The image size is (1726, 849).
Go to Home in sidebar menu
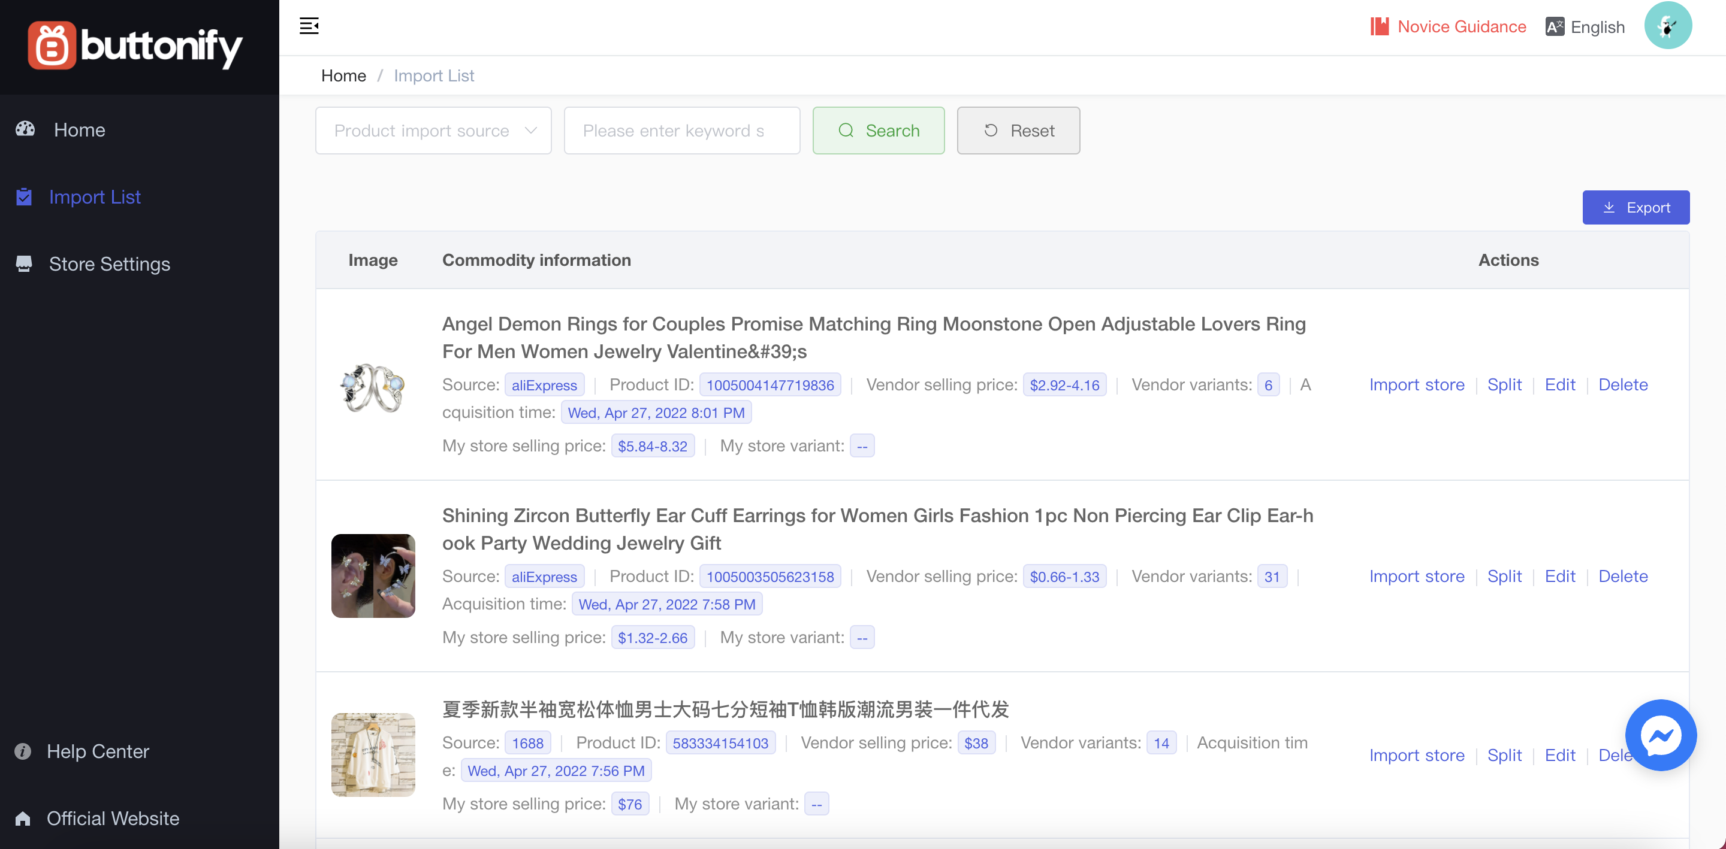coord(79,130)
